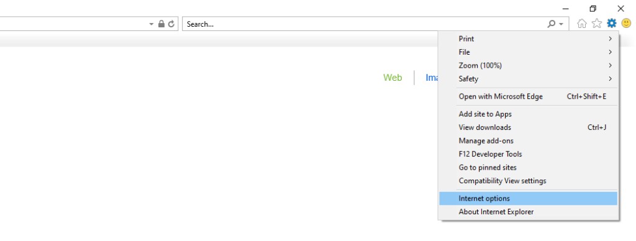Click the smiley feedback icon
This screenshot has width=636, height=241.
(626, 24)
